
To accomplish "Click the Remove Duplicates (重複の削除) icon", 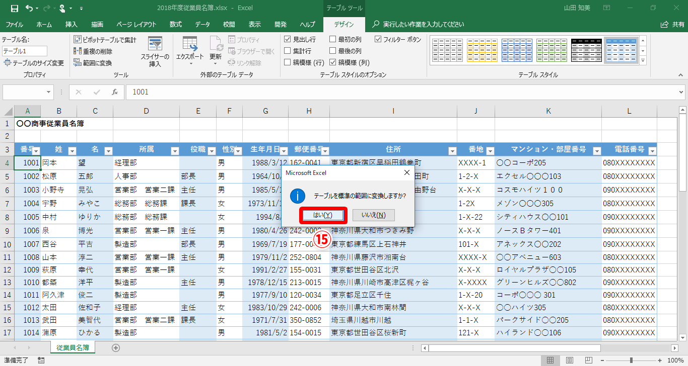I will (78, 51).
